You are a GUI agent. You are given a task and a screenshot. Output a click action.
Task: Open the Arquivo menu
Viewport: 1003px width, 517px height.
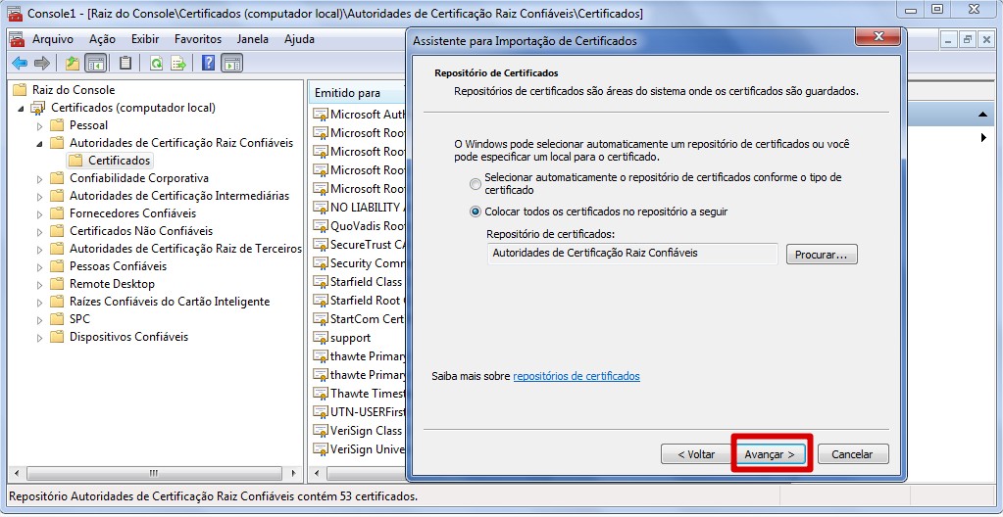[52, 39]
